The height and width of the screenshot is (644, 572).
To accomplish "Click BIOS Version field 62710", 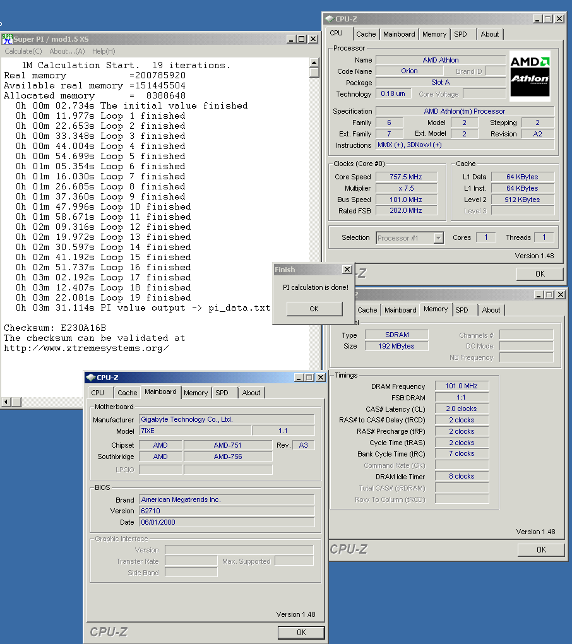I will coord(227,511).
